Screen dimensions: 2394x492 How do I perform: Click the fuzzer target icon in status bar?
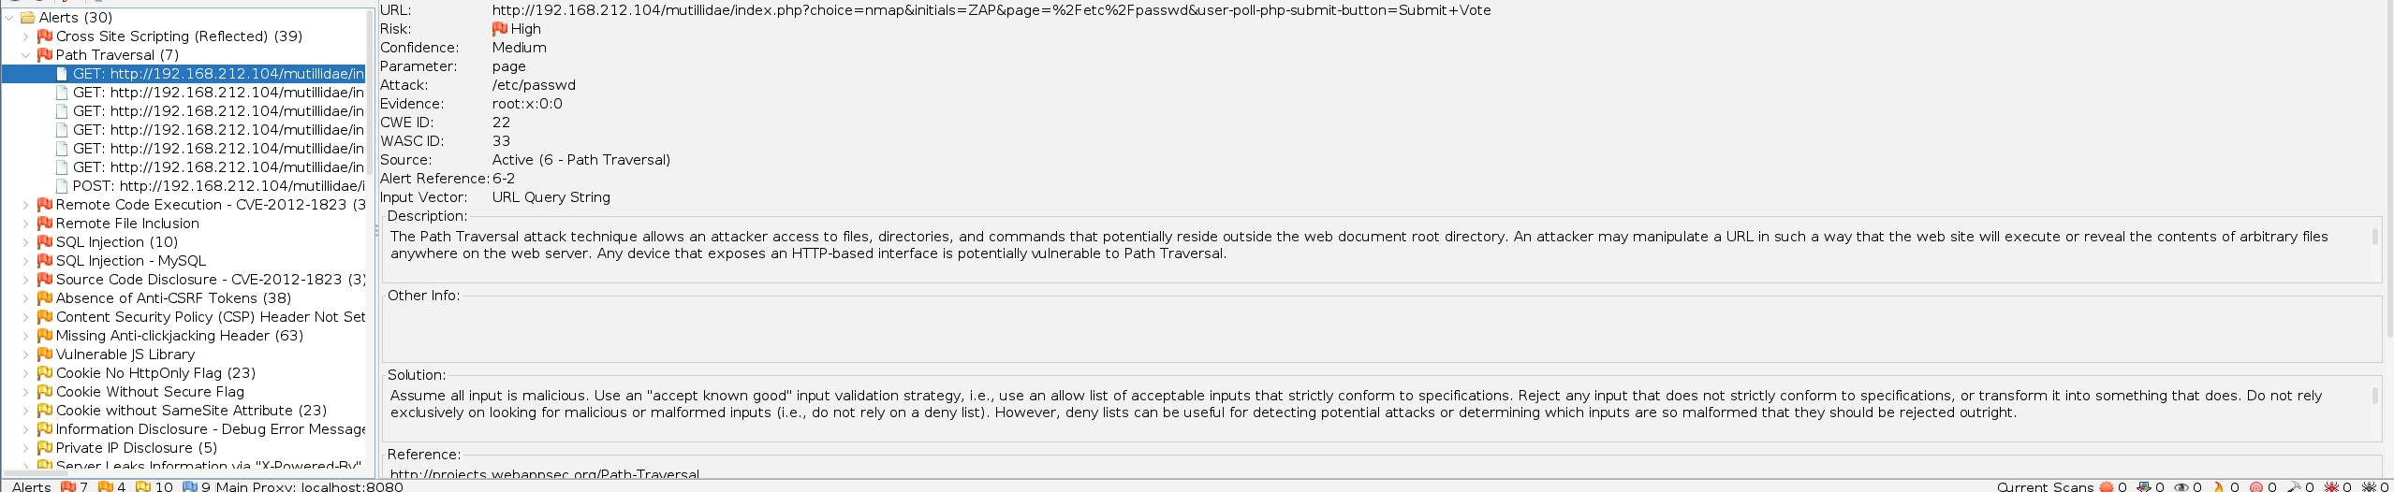2255,486
